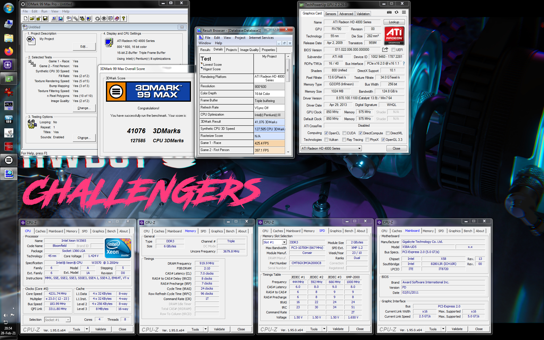Click the selected tests checklist toolbar icon

[76, 19]
